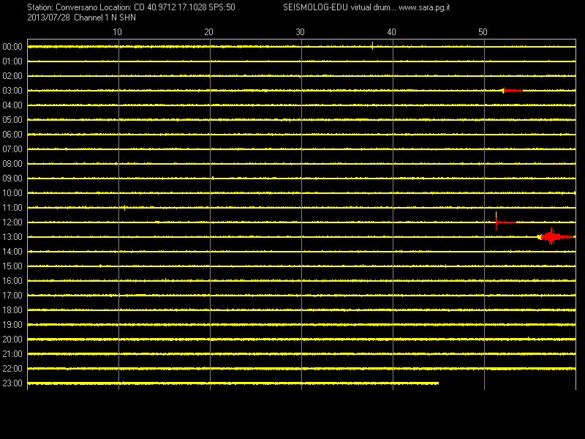This screenshot has height=439, width=585.
Task: Click the 10-minute axis label
Action: pyautogui.click(x=117, y=32)
